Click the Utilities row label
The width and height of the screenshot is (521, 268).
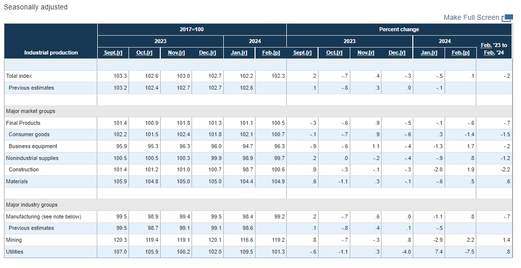tap(15, 252)
